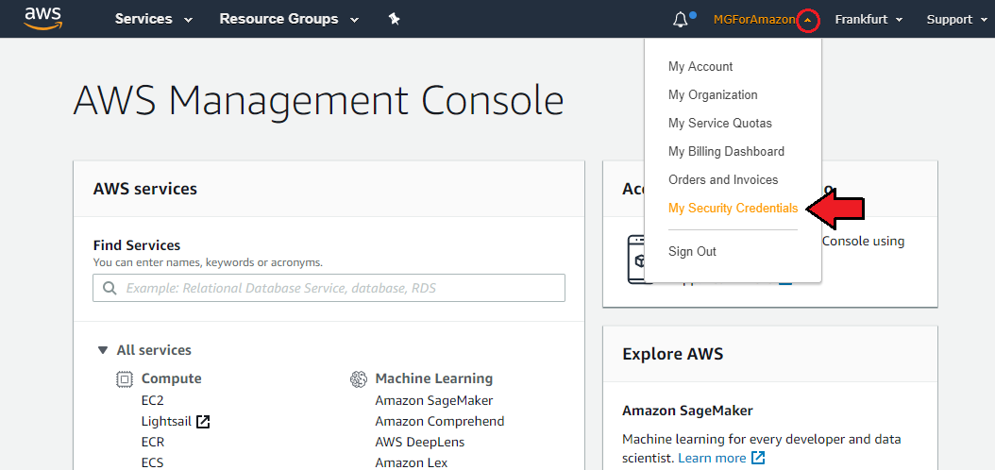Viewport: 995px width, 470px height.
Task: Open AWS DeepLens service link
Action: (419, 442)
